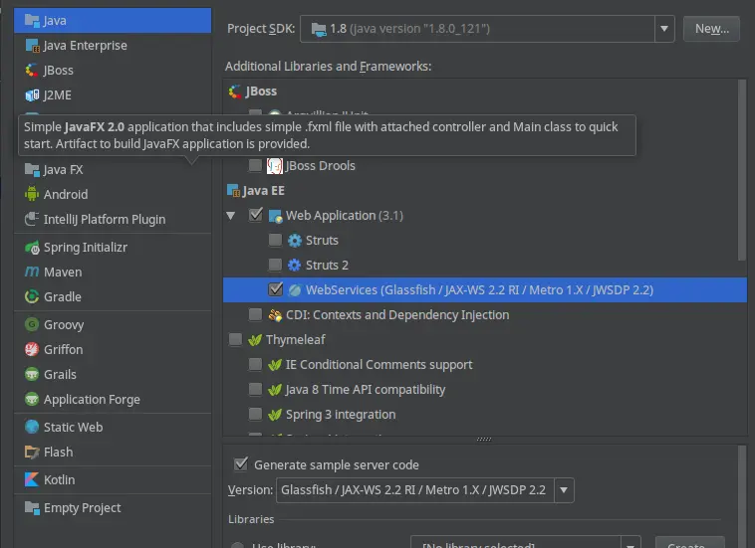Click the Java EE group heading
The height and width of the screenshot is (548, 755).
point(263,191)
